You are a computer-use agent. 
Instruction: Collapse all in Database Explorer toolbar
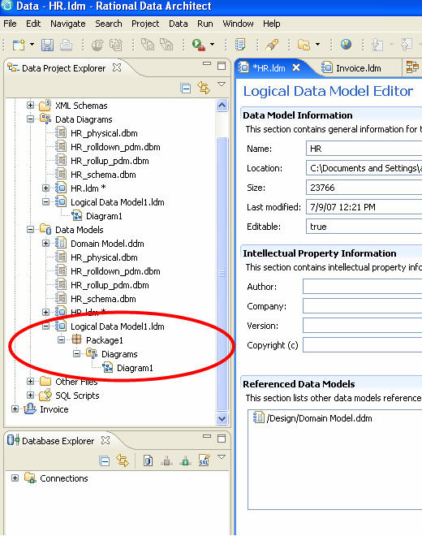click(x=104, y=461)
